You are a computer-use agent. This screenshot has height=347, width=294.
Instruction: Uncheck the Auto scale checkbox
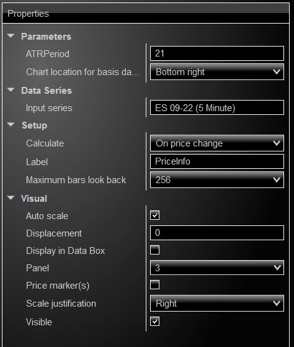(154, 215)
